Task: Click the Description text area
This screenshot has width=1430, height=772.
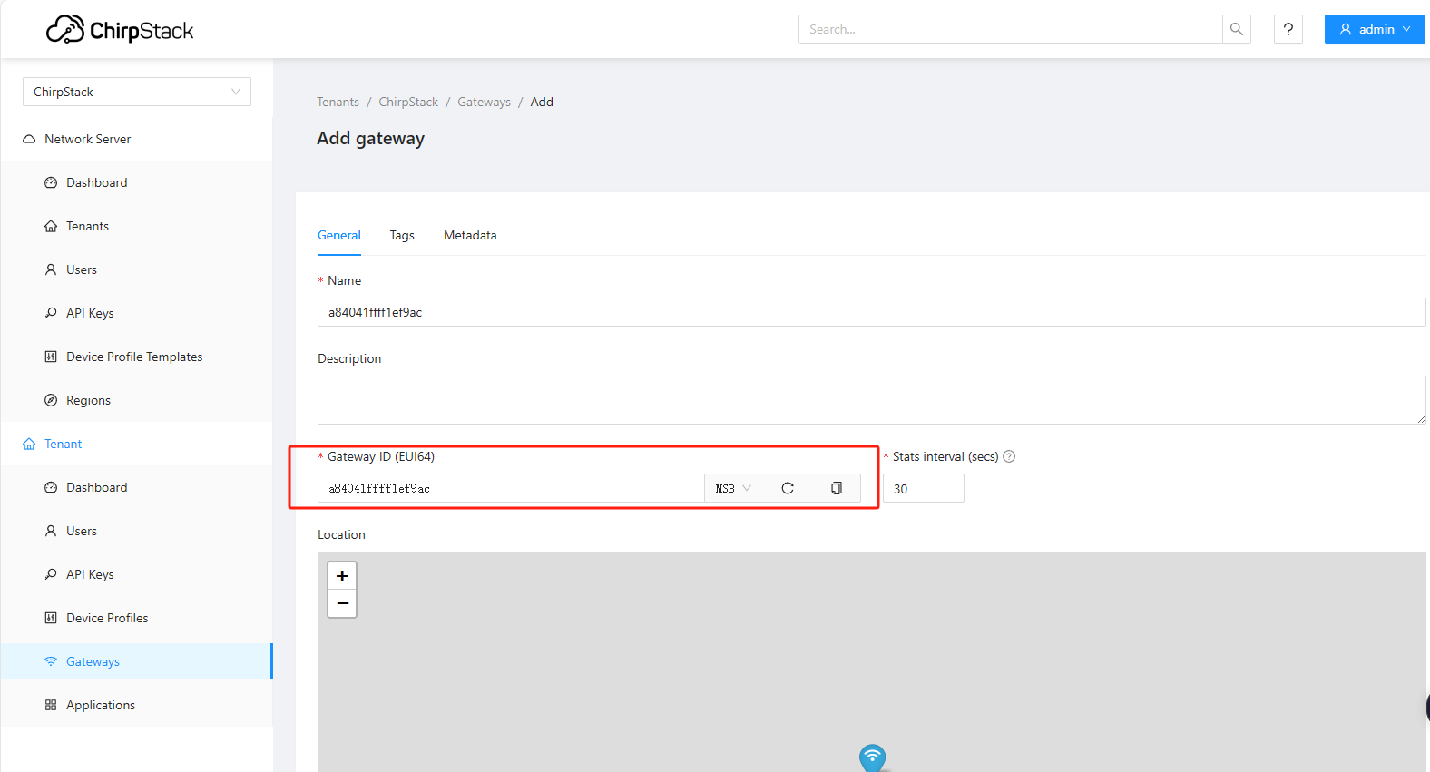Action: (x=871, y=400)
